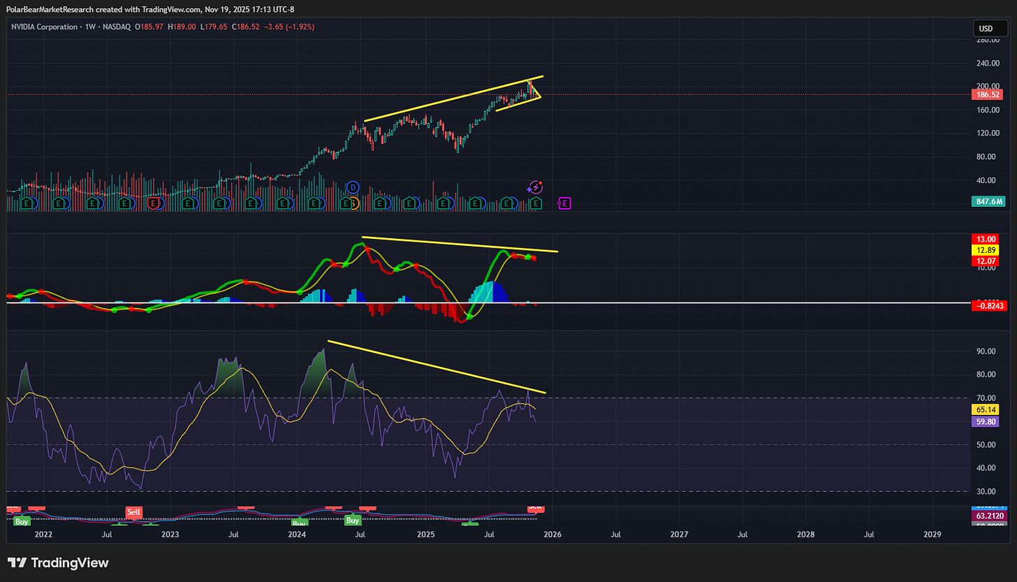Click the green earnings marker below the lightning icon
This screenshot has height=582, width=1017.
pos(536,203)
